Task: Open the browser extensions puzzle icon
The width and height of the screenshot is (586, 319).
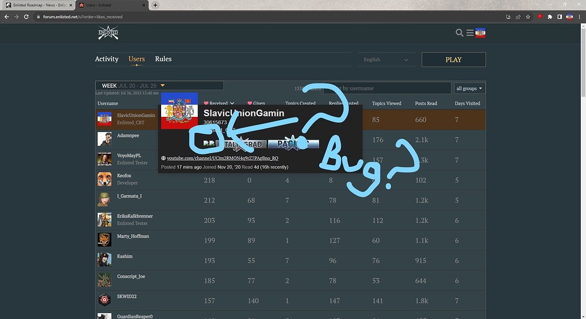Action: (x=549, y=17)
